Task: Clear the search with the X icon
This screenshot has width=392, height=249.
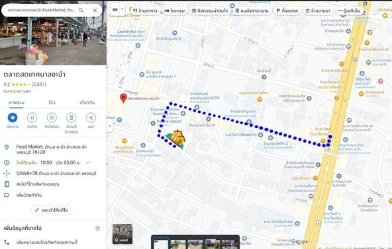Action: pyautogui.click(x=95, y=10)
